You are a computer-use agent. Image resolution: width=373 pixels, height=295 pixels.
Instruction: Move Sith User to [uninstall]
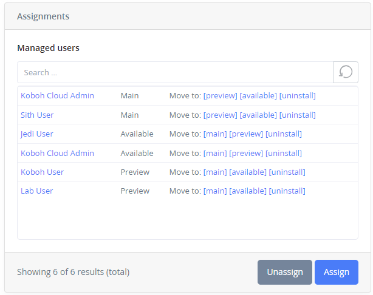tap(298, 115)
